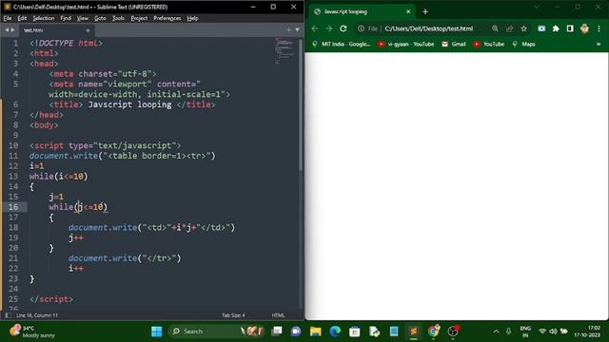Open Google Chrome from the taskbar
The height and width of the screenshot is (342, 609).
click(x=434, y=332)
